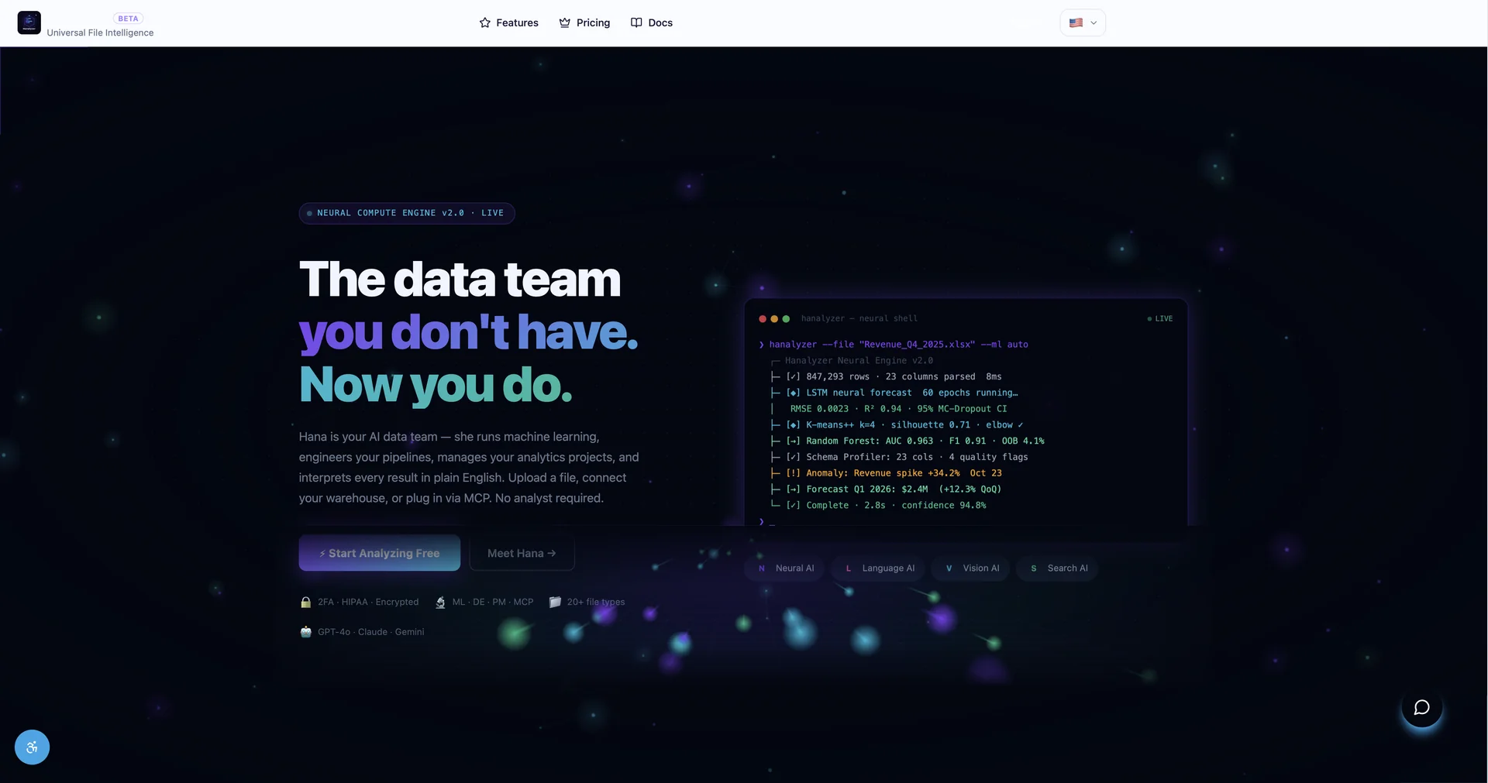Click the microscope icon near ML DE PM
Screen dimensions: 1488x783
coord(440,602)
